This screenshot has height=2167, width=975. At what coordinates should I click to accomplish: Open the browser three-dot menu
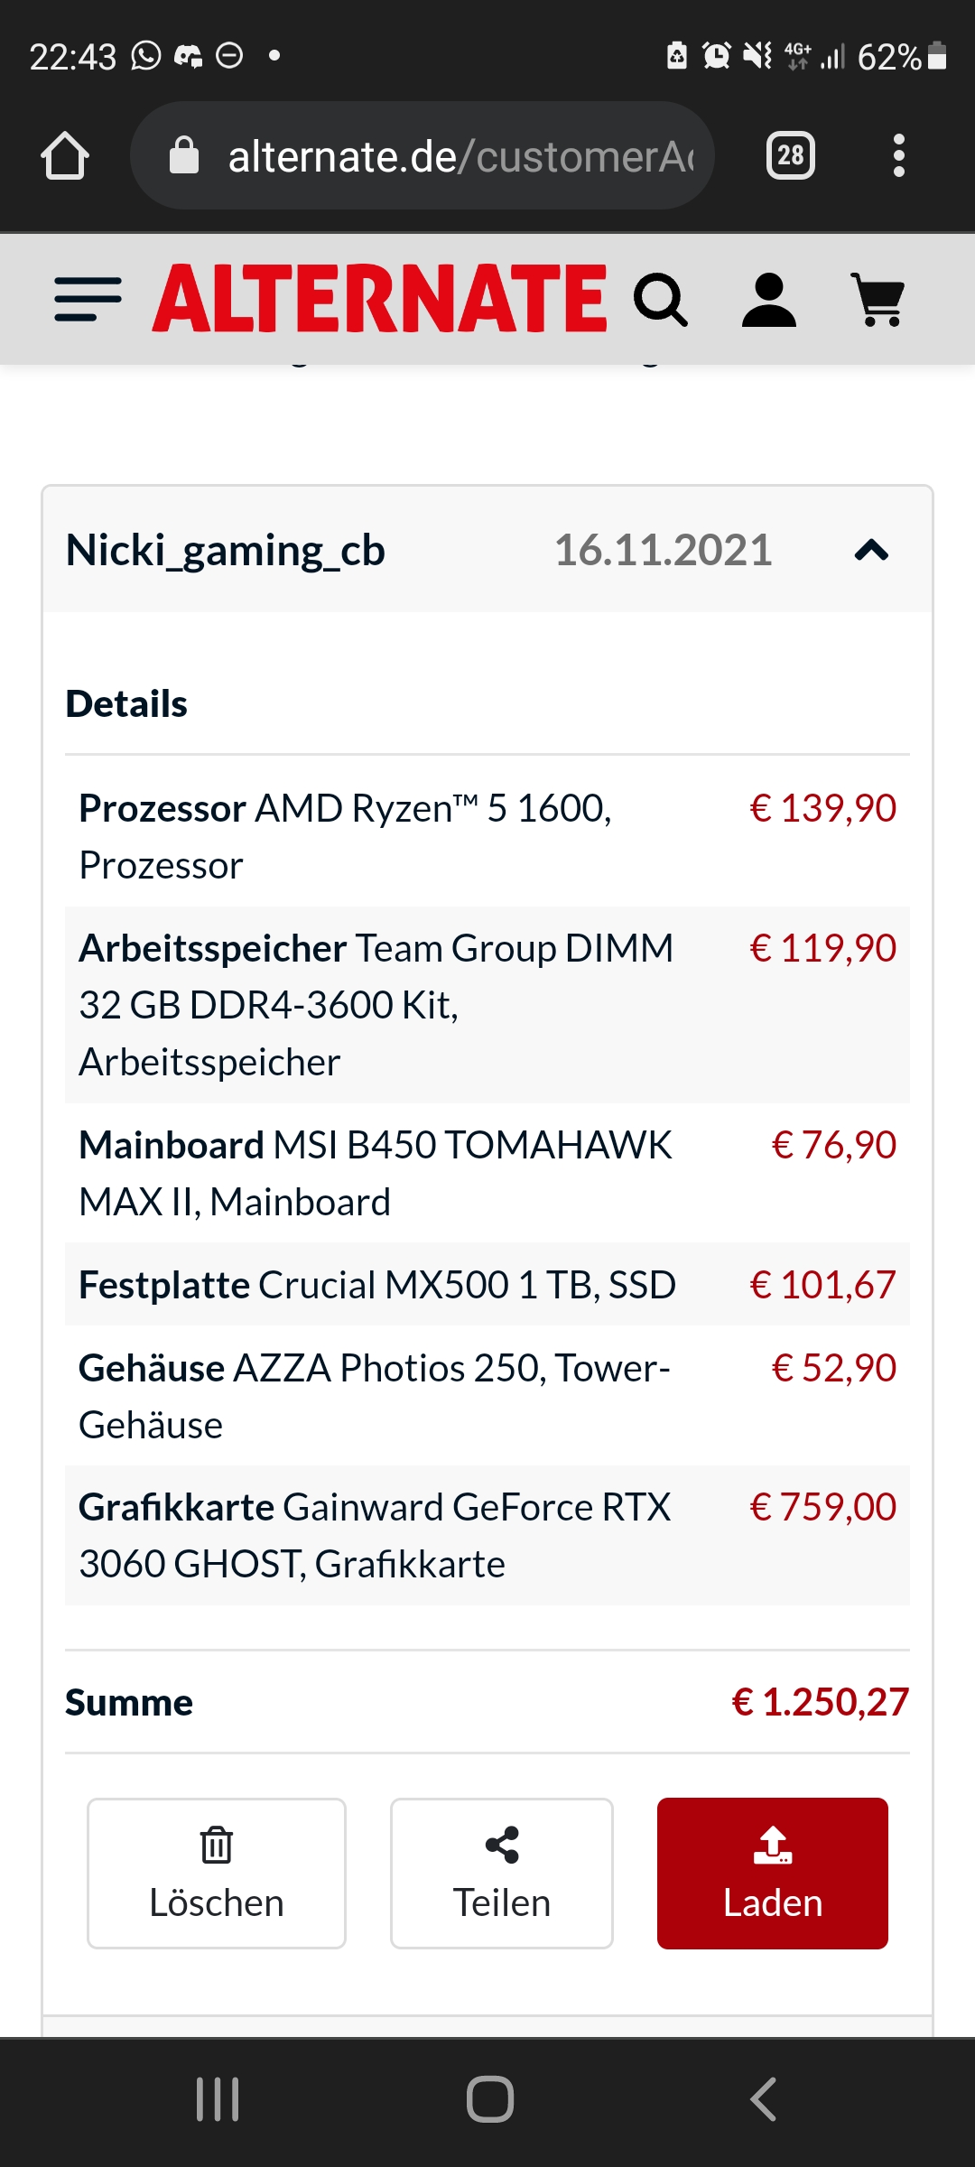[898, 156]
